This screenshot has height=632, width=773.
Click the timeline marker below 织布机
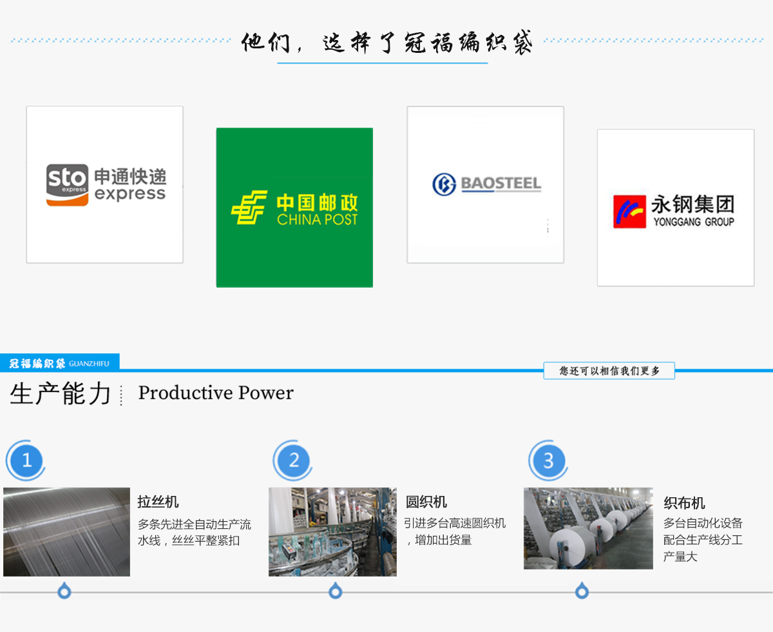(582, 591)
